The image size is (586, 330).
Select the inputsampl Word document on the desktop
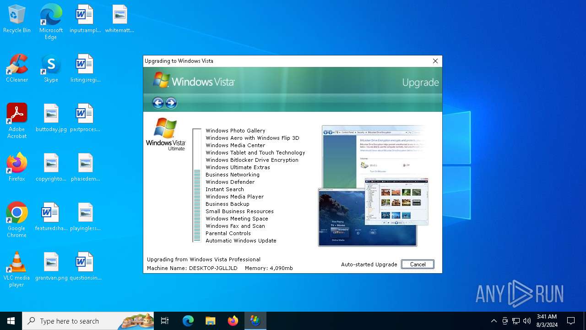(x=85, y=19)
